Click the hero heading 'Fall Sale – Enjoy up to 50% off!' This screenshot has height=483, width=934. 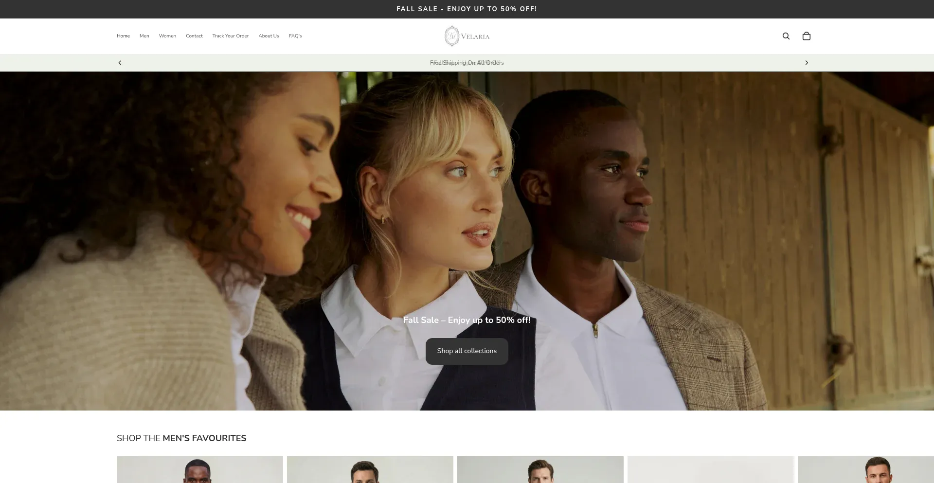(467, 320)
